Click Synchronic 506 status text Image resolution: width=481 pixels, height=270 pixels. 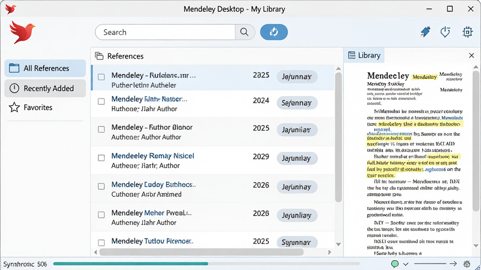click(x=25, y=264)
